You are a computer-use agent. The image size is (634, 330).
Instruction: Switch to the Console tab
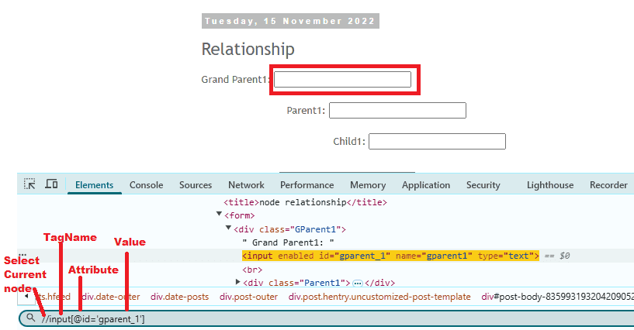pos(146,185)
